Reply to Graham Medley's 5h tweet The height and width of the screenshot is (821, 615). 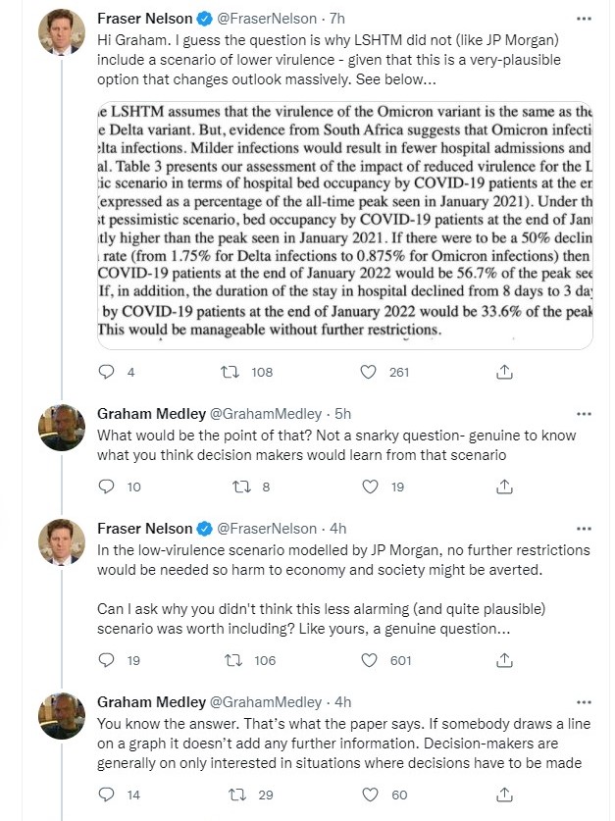(x=108, y=486)
